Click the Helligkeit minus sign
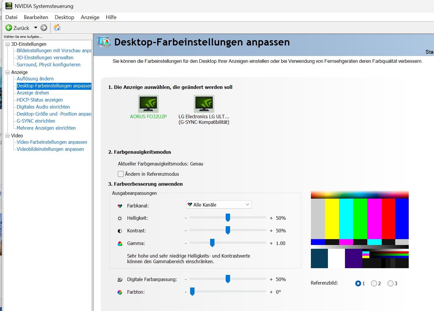This screenshot has width=434, height=311. (x=186, y=218)
